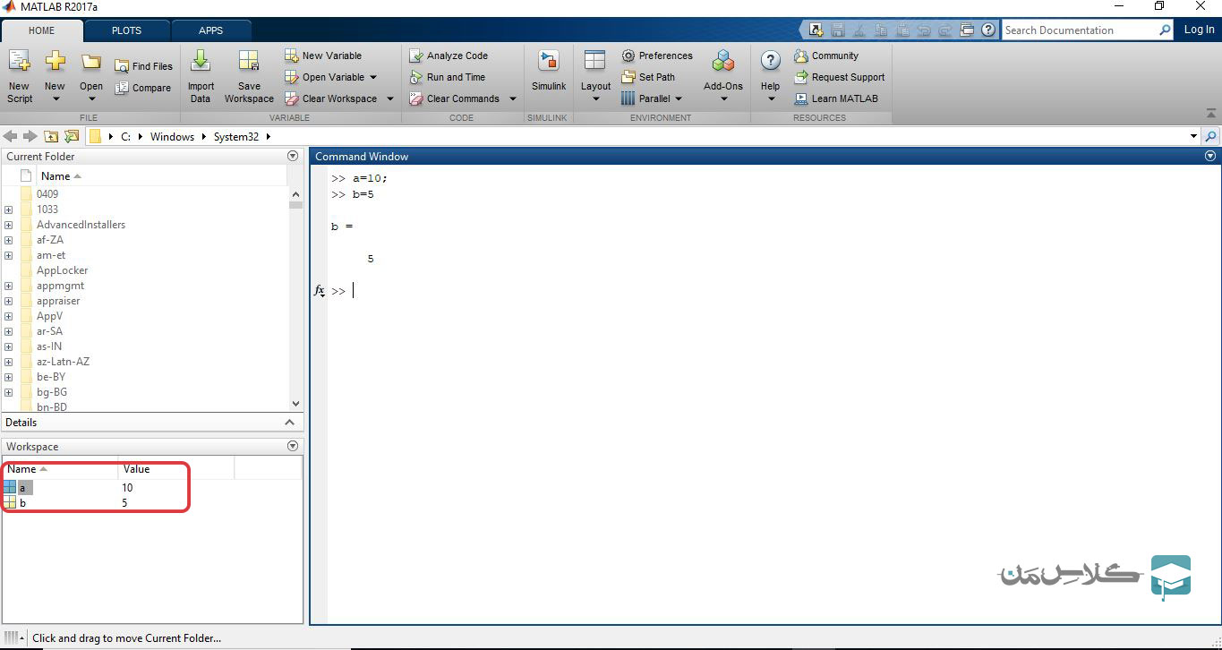Create a New Script
1222x650 pixels.
(19, 77)
